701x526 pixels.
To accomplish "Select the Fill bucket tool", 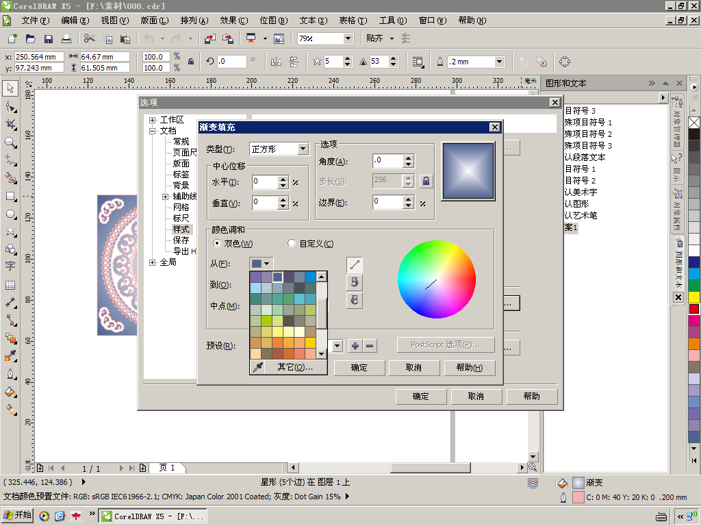I will pyautogui.click(x=10, y=392).
